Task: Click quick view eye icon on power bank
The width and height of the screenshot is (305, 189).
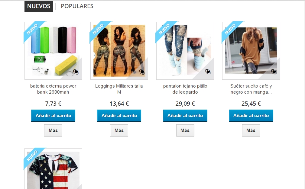Action: coord(76,72)
